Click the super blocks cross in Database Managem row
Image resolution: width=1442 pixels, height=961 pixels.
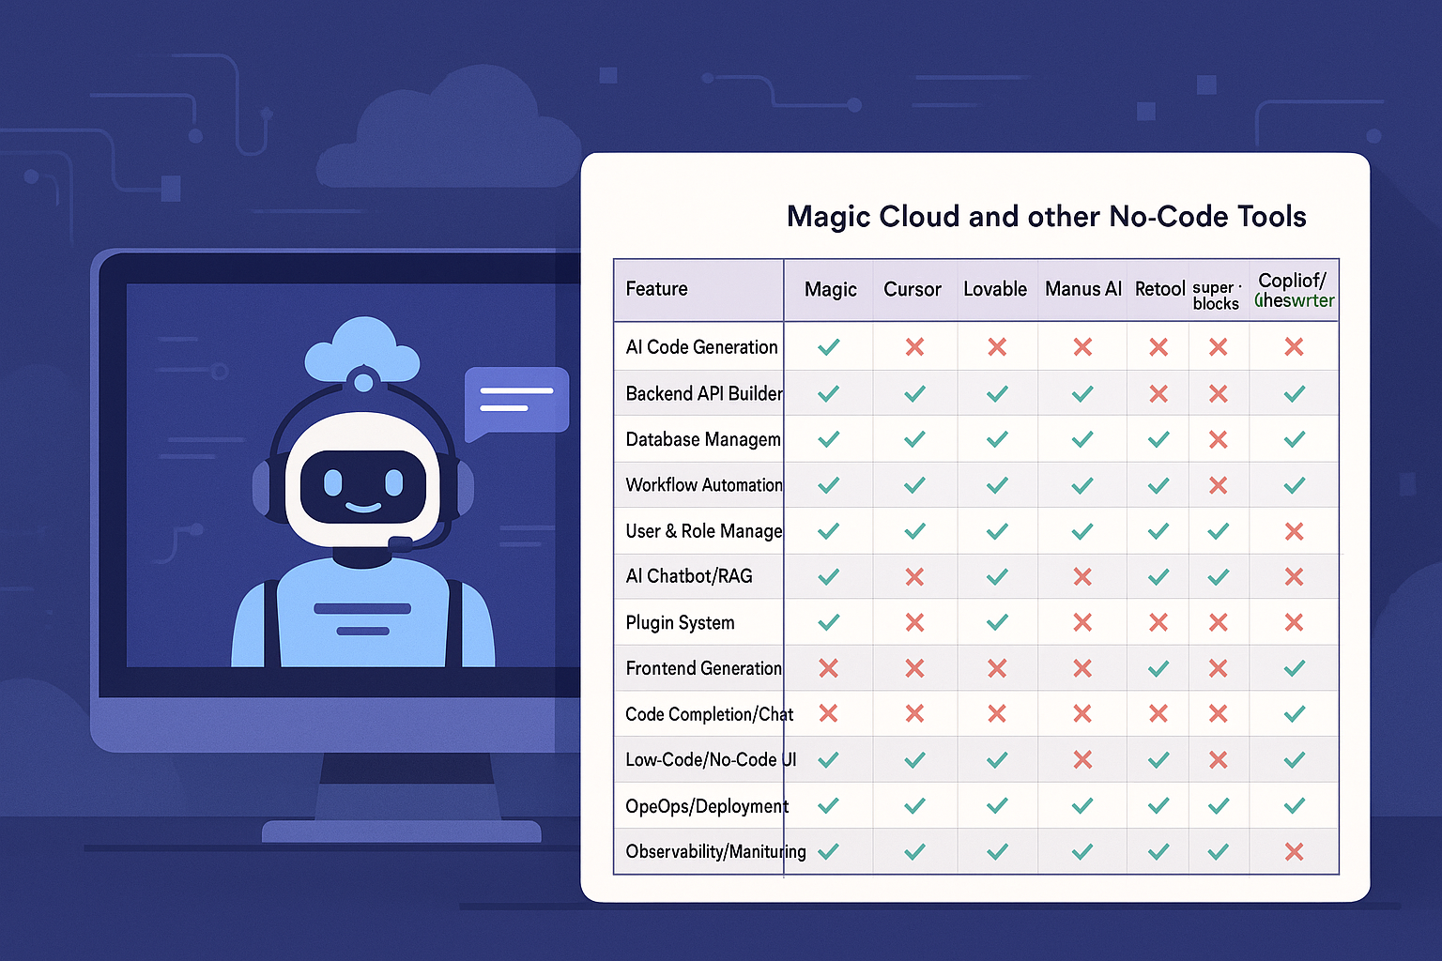tap(1219, 439)
